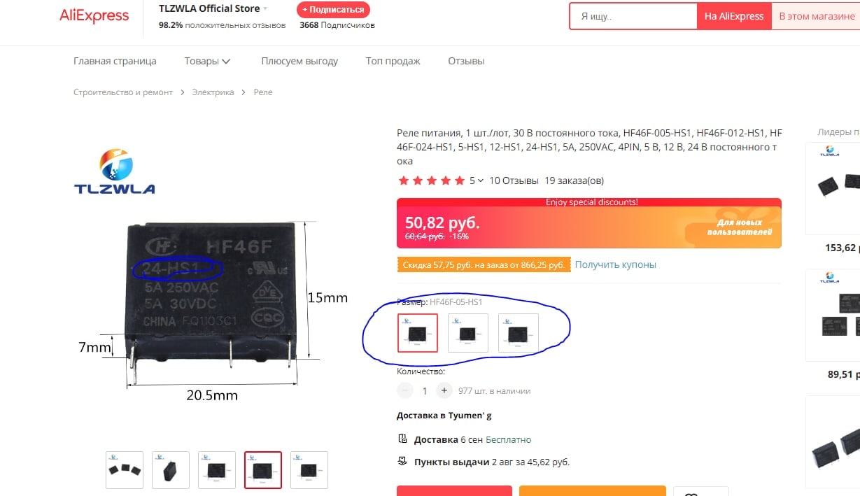Open the Отзывы store tab
This screenshot has height=496, width=860.
tap(466, 61)
